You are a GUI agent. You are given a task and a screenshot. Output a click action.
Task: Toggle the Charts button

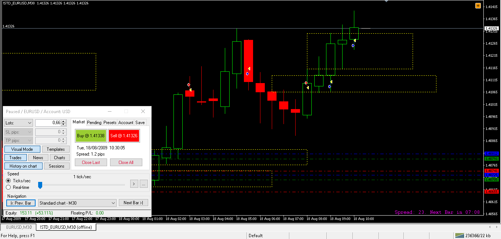59,158
